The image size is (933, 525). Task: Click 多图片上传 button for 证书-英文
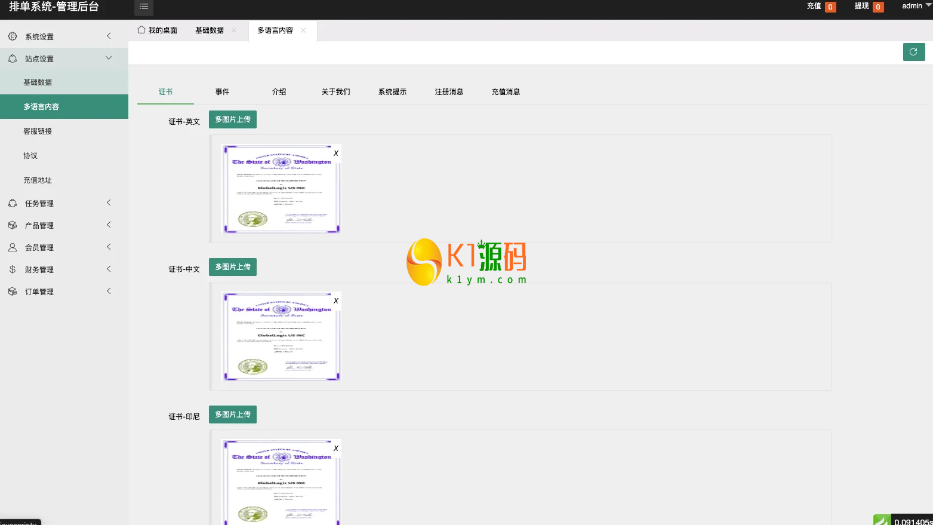[x=233, y=119]
